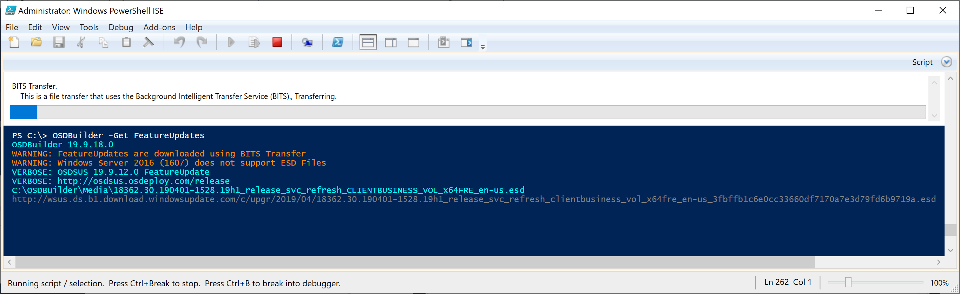Stop the running operation with red square
The image size is (960, 294).
pos(277,42)
